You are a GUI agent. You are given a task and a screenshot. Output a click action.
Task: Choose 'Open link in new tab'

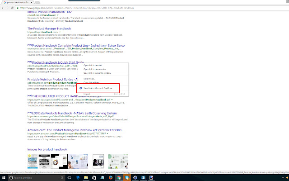93,65
